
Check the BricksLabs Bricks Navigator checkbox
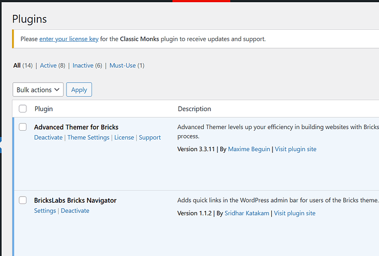[23, 200]
